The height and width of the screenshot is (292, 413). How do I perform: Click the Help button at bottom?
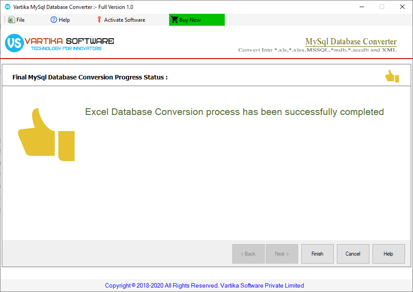tap(389, 254)
